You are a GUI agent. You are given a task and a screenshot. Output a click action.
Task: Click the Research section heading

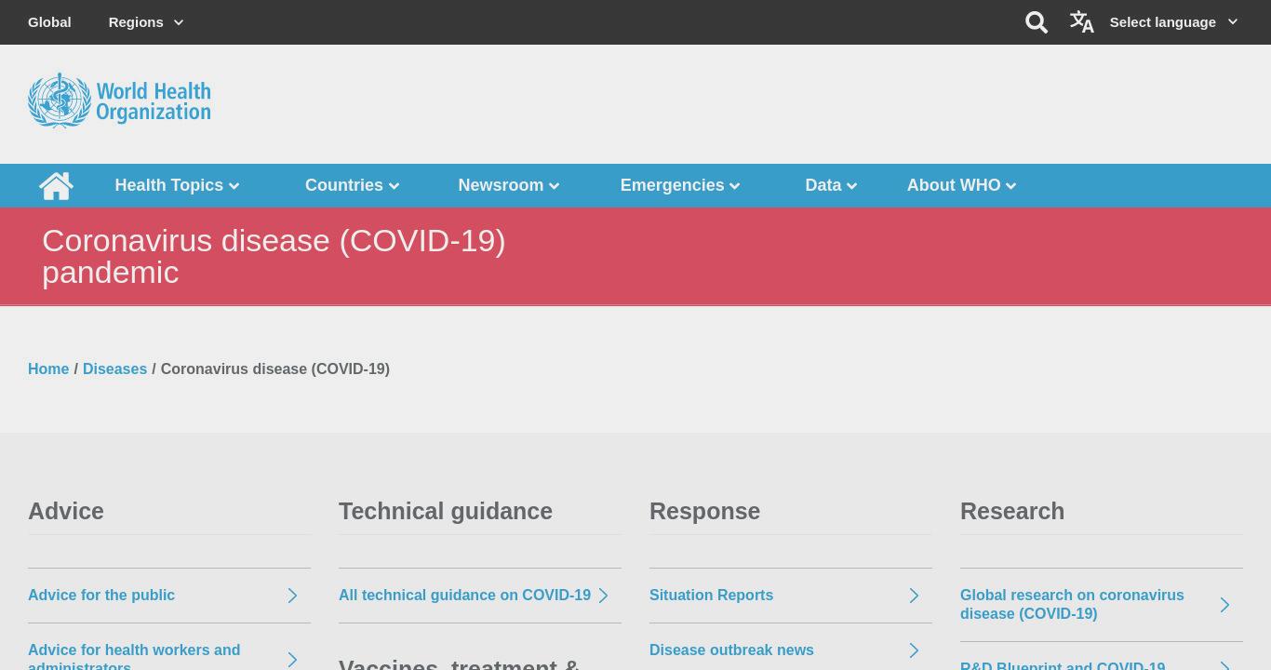pos(1012,512)
